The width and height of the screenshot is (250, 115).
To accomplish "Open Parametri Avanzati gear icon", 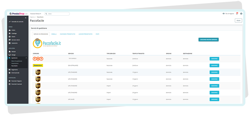I will pos(9,84).
